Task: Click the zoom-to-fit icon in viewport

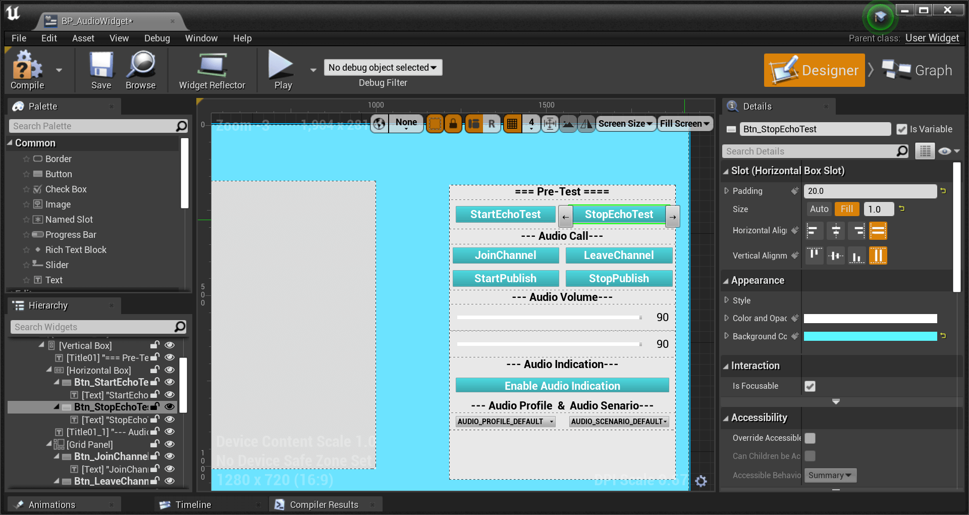Action: (550, 123)
